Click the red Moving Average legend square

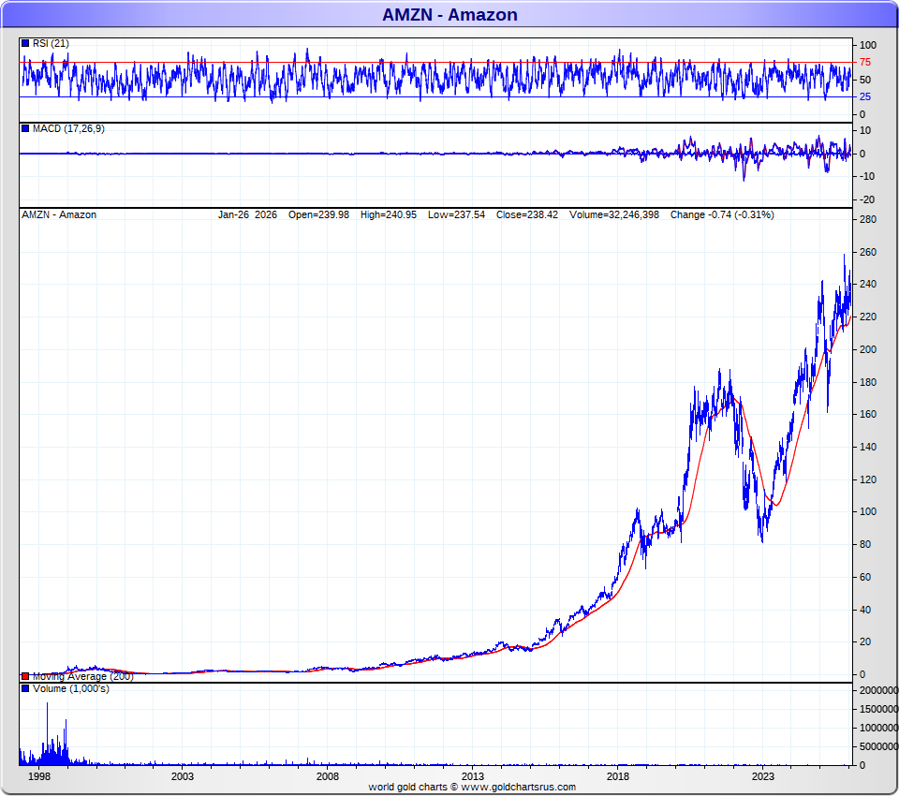click(25, 676)
